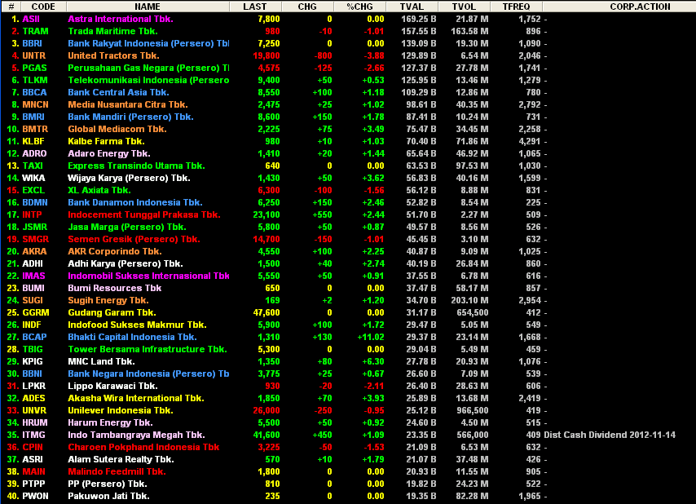Select stock code BMRI
Viewport: 696px width, 504px height.
[x=33, y=117]
